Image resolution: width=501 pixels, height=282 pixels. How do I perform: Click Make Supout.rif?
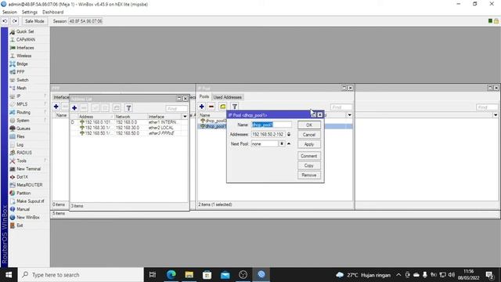(30, 201)
